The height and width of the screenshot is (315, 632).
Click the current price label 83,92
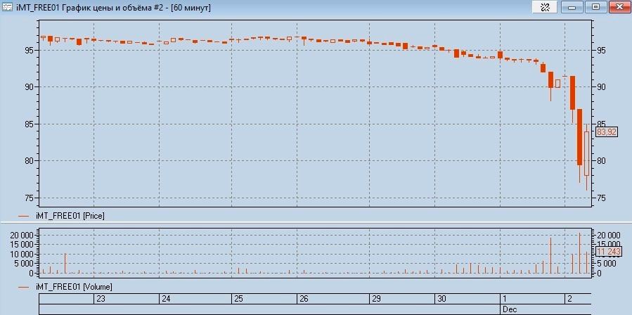pos(607,131)
